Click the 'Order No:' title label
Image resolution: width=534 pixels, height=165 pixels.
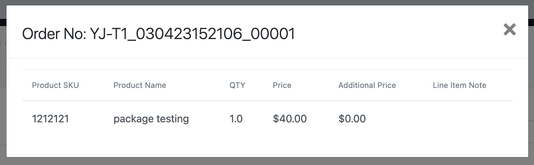pyautogui.click(x=54, y=34)
